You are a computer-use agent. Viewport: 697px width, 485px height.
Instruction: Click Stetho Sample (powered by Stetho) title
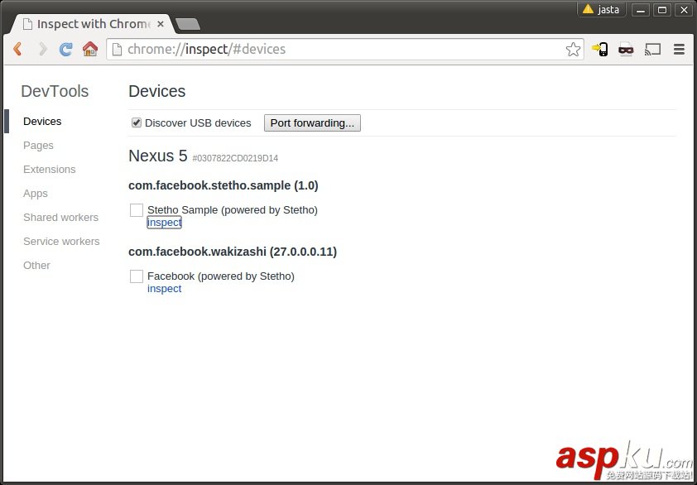coord(233,210)
